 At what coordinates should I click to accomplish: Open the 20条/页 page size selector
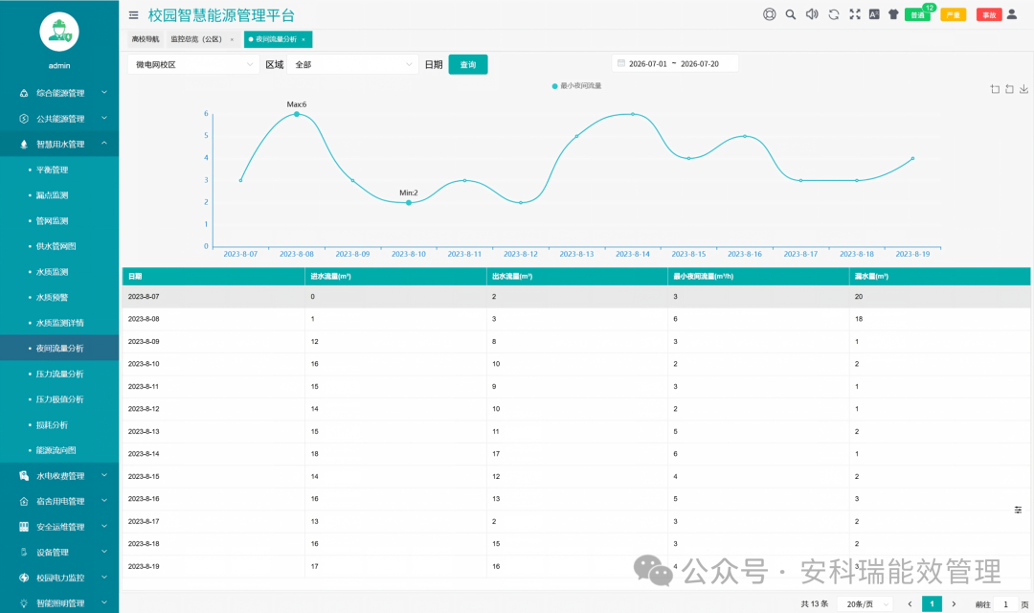[865, 603]
